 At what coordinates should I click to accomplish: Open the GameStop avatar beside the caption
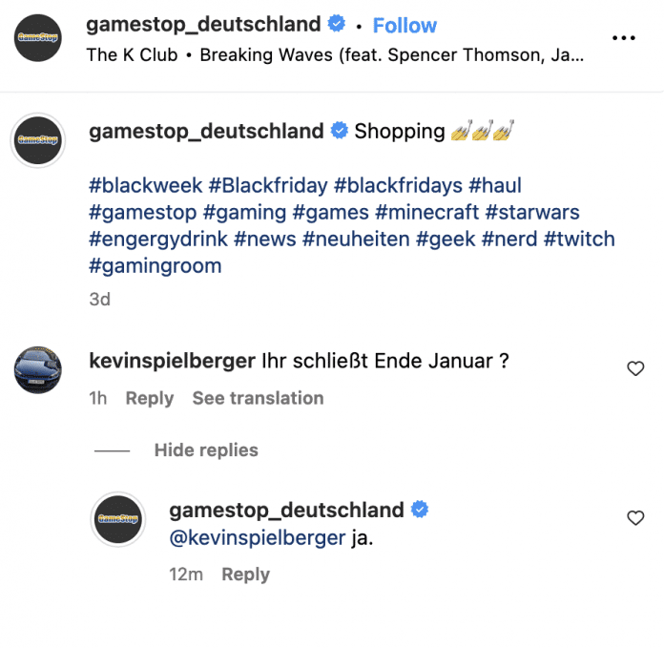38,140
